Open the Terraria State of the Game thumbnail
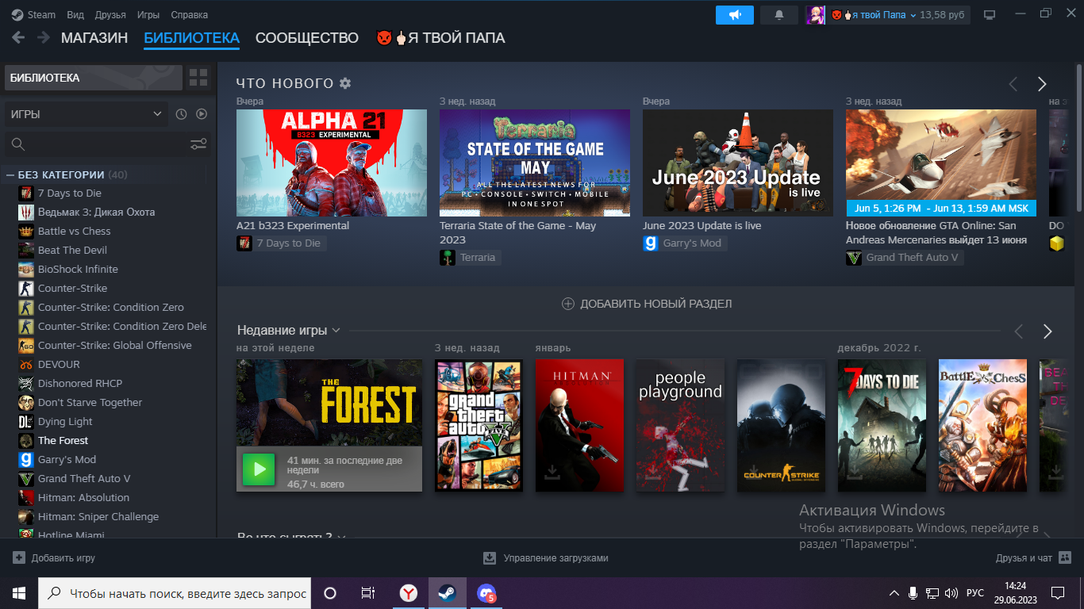This screenshot has height=609, width=1084. click(x=535, y=163)
